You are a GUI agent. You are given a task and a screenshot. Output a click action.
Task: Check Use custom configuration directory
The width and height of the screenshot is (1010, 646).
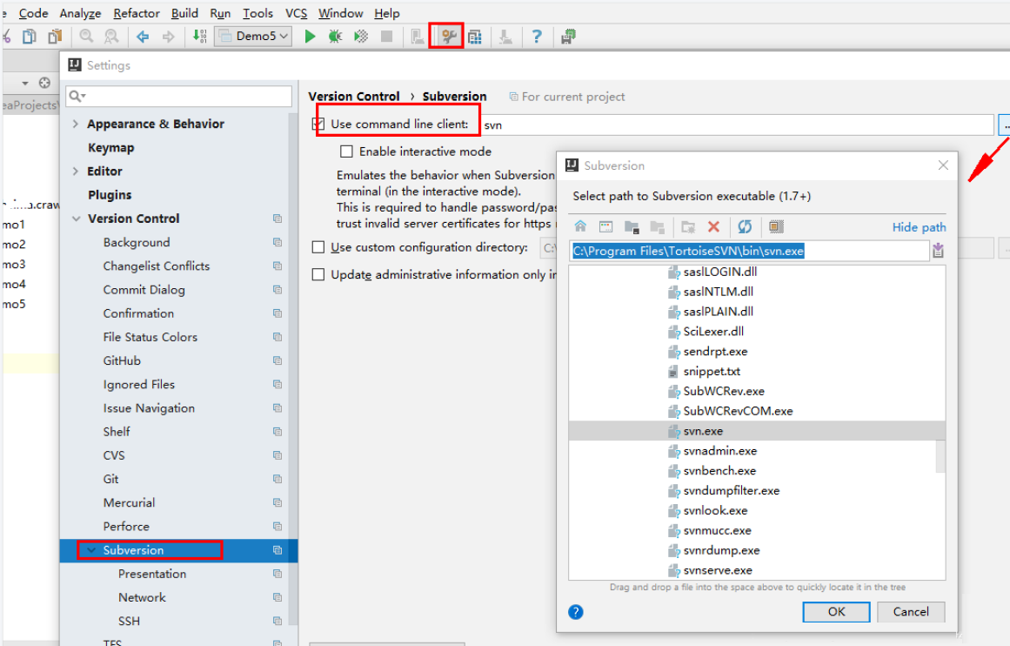tap(318, 247)
